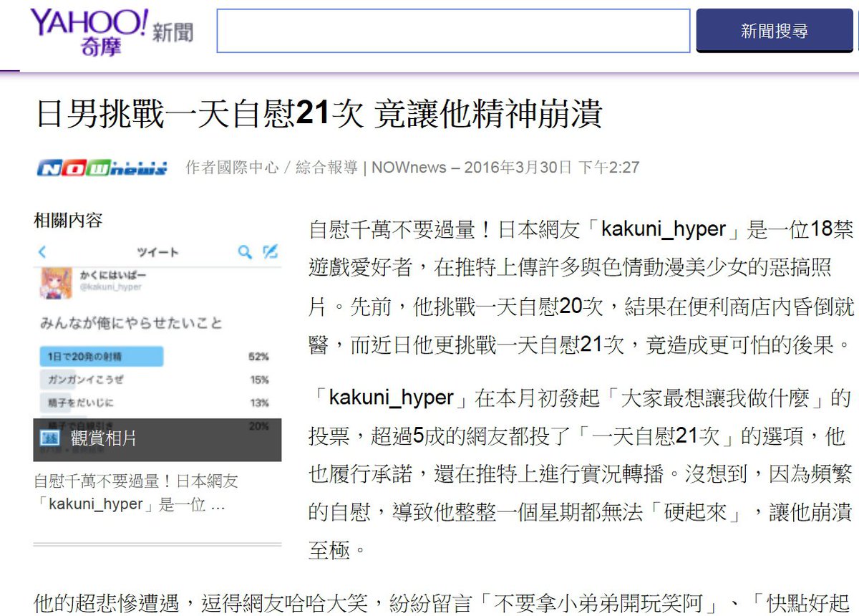
Task: Click the Yahoo奇摩 logo
Action: pos(89,32)
